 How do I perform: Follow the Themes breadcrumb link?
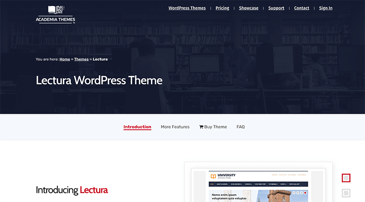point(81,59)
